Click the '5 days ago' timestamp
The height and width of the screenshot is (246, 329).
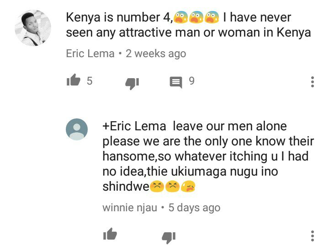pyautogui.click(x=194, y=208)
